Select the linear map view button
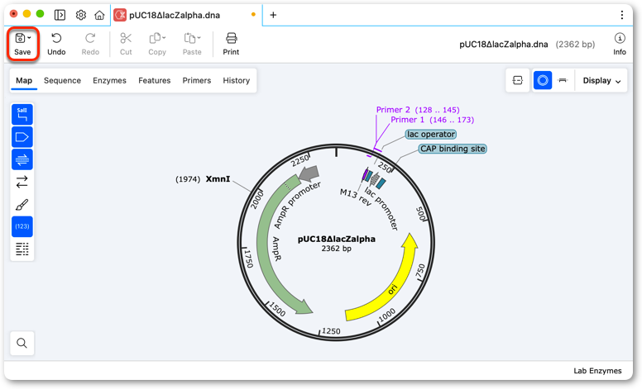642x389 pixels. pyautogui.click(x=563, y=80)
